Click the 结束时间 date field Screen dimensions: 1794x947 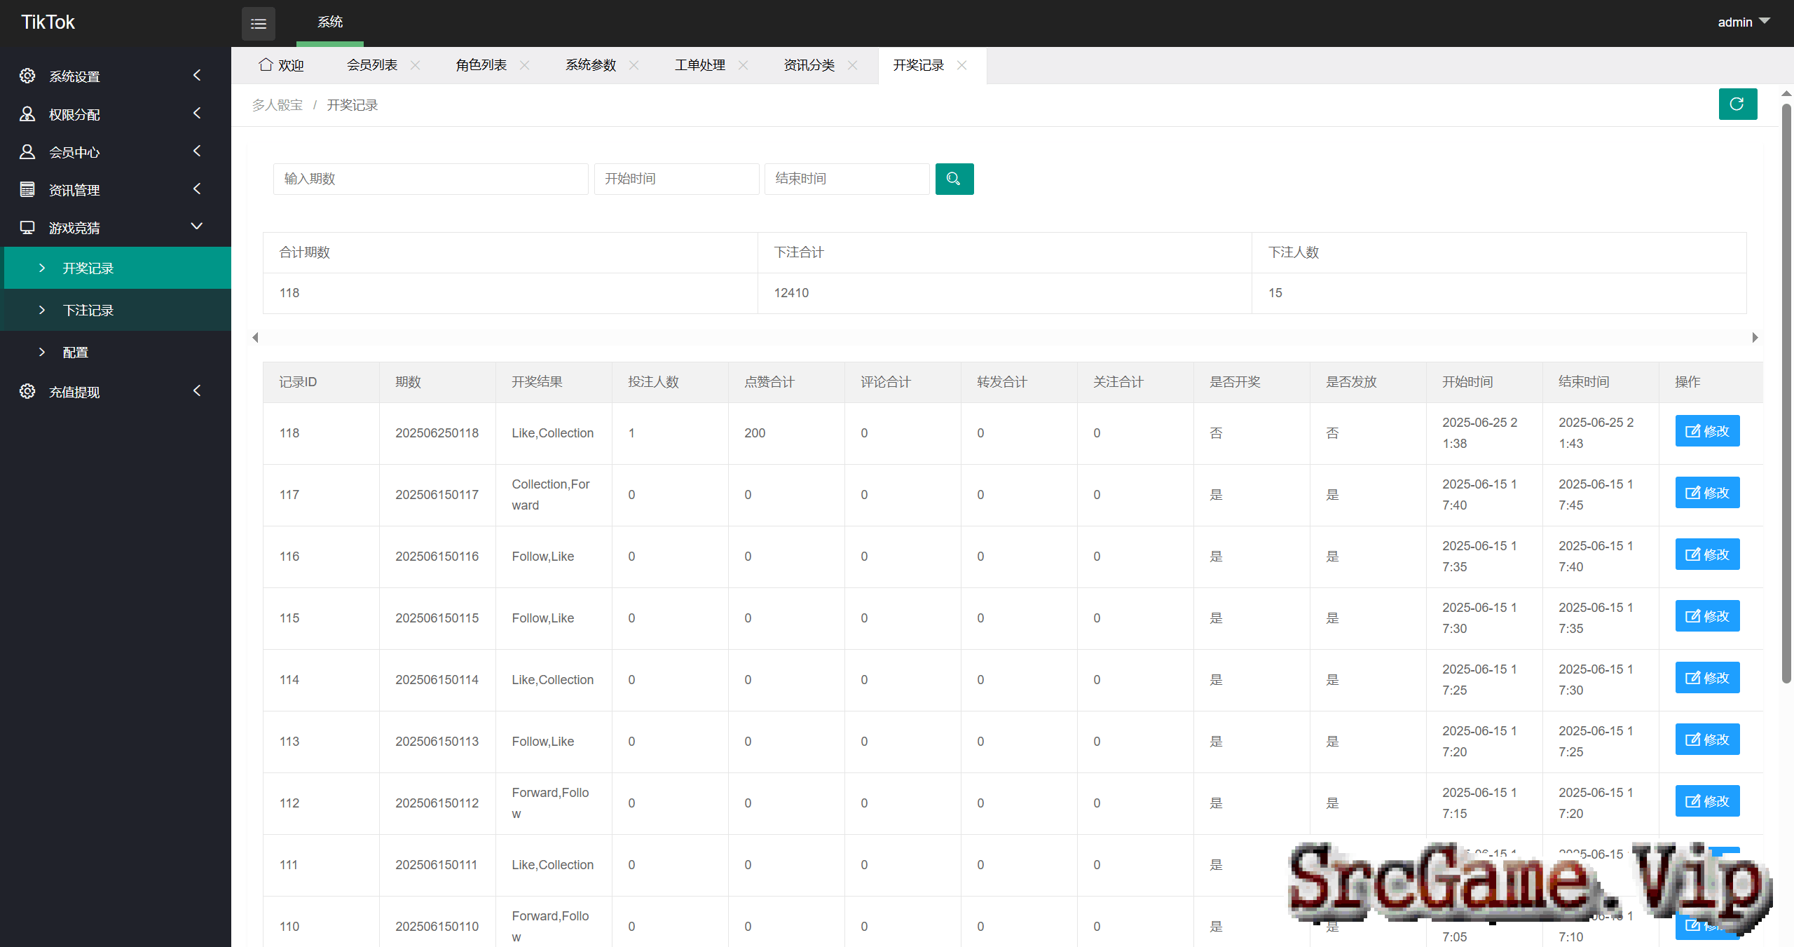(x=847, y=179)
